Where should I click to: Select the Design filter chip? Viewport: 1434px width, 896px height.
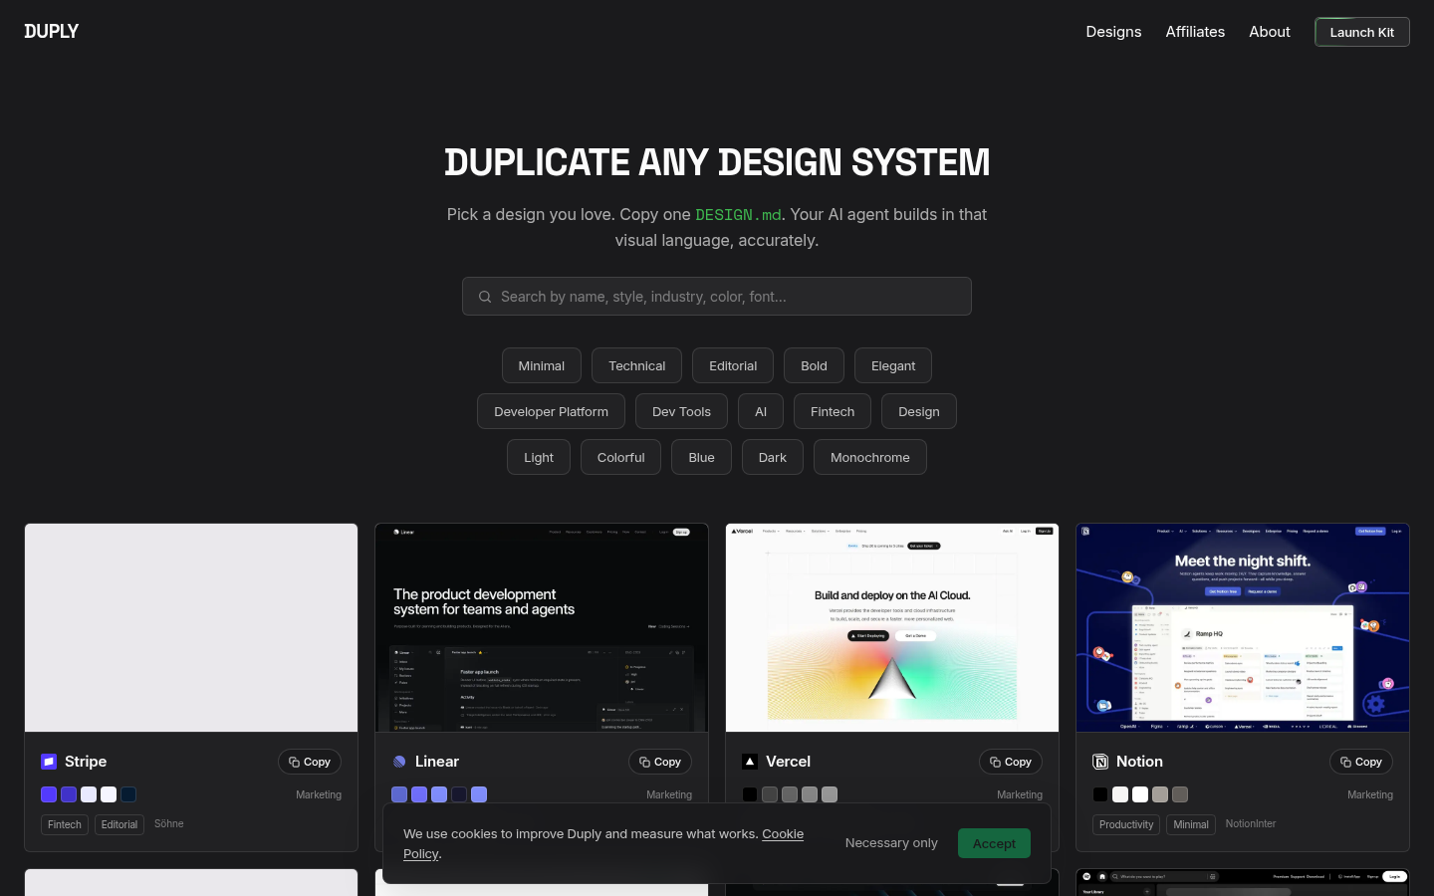919,411
